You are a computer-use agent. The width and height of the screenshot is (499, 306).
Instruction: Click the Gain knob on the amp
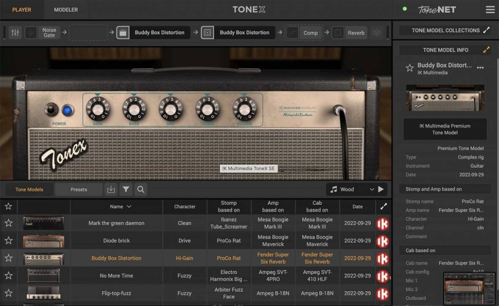pos(98,109)
